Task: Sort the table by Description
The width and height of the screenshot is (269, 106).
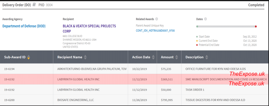Action: 206,57
